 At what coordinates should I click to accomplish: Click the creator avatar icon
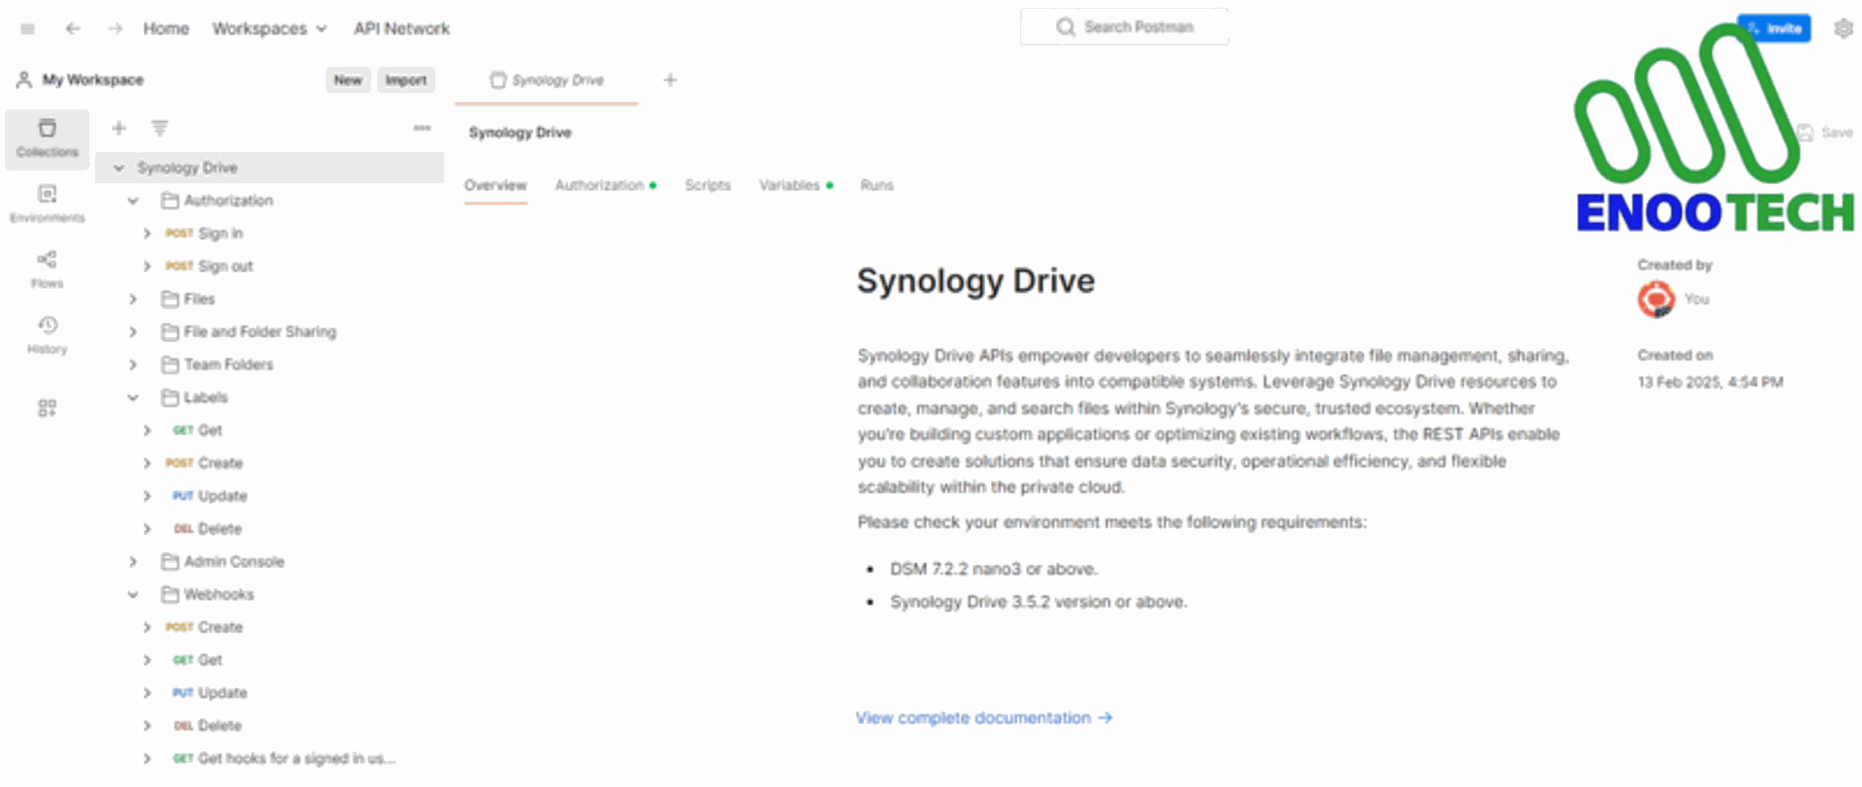(x=1656, y=299)
